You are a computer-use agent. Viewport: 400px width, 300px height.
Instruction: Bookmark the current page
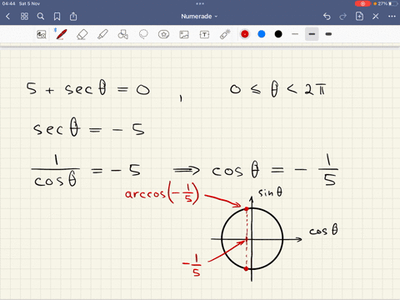(57, 17)
